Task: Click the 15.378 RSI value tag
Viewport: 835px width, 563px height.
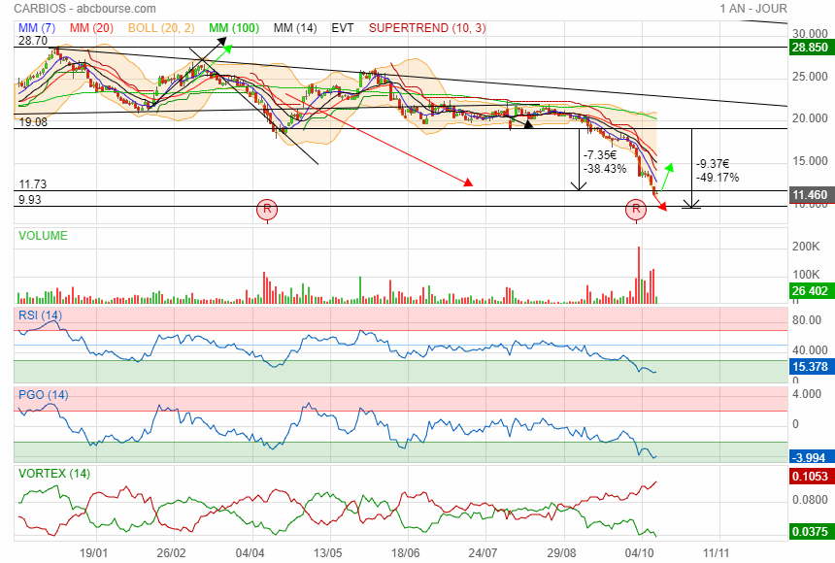Action: coord(810,367)
